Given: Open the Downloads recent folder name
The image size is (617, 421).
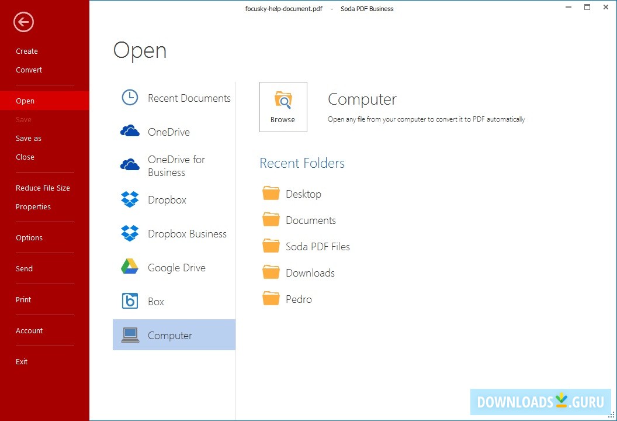Looking at the screenshot, I should [x=310, y=273].
